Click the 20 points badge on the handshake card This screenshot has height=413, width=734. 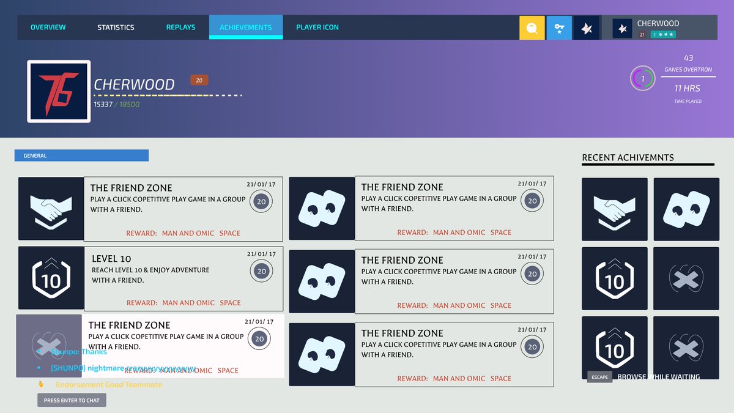[261, 201]
